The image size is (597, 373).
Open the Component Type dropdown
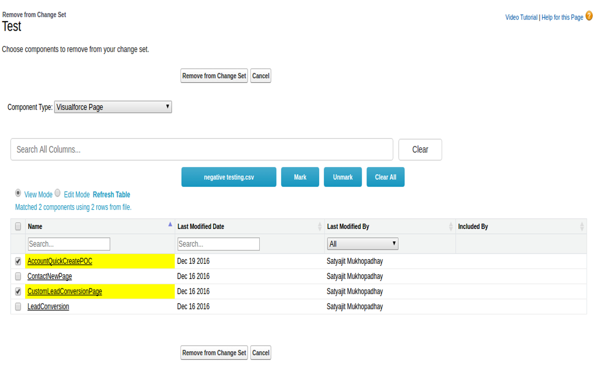coord(113,107)
